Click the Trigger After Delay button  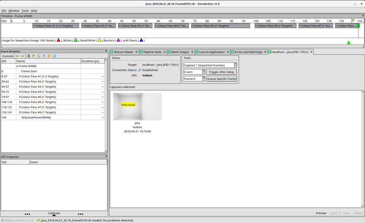(221, 72)
